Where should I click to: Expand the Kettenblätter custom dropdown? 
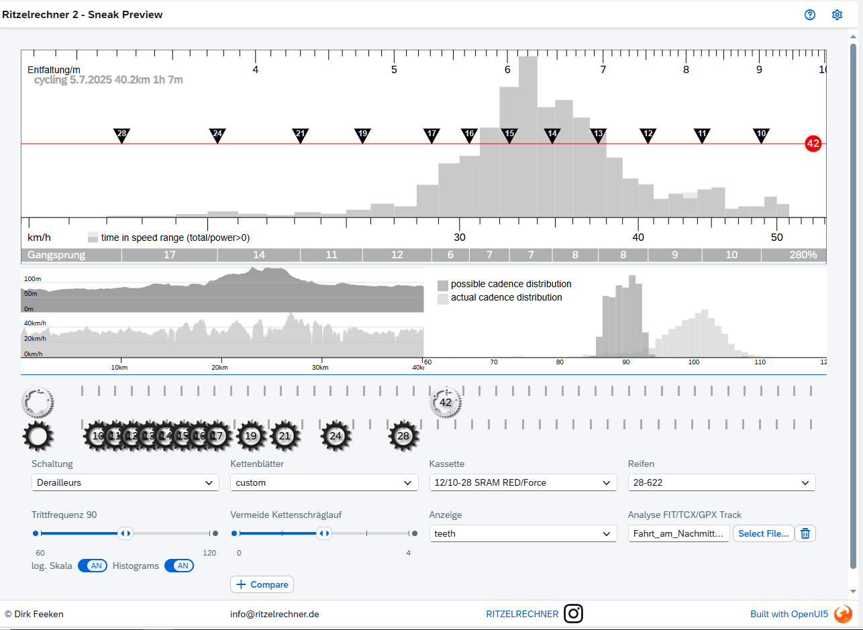[323, 482]
